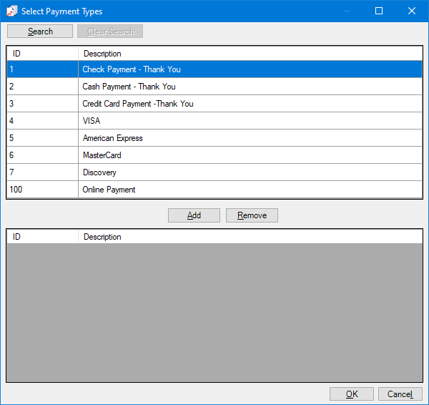Click Description header in bottom grid

[250, 237]
